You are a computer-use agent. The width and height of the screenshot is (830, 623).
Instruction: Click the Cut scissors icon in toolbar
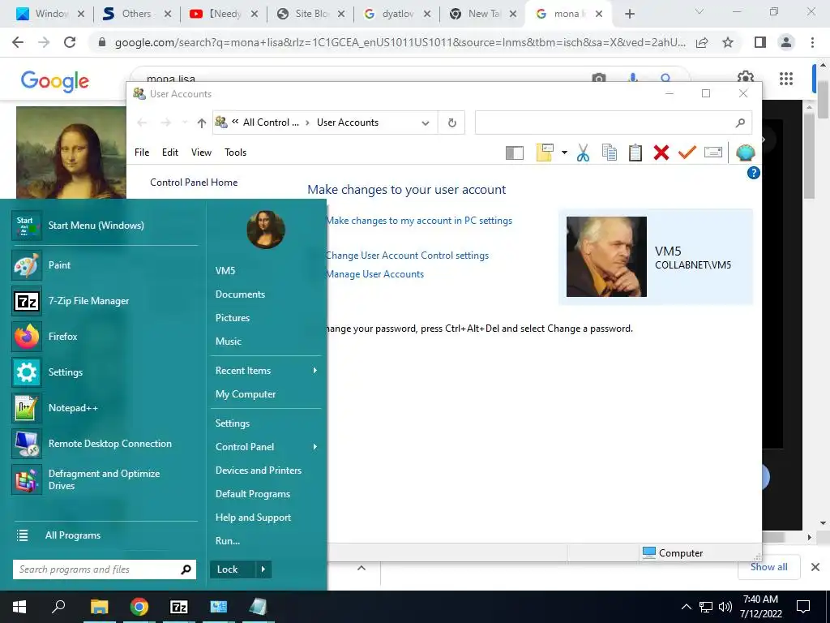click(x=583, y=153)
